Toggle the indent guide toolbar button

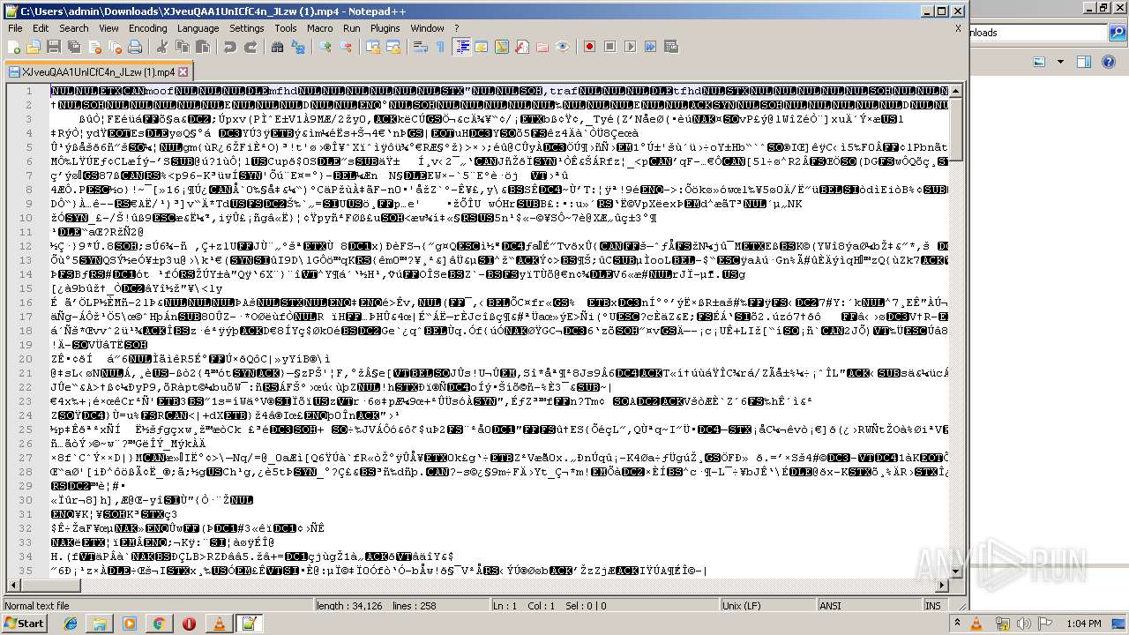[x=462, y=47]
